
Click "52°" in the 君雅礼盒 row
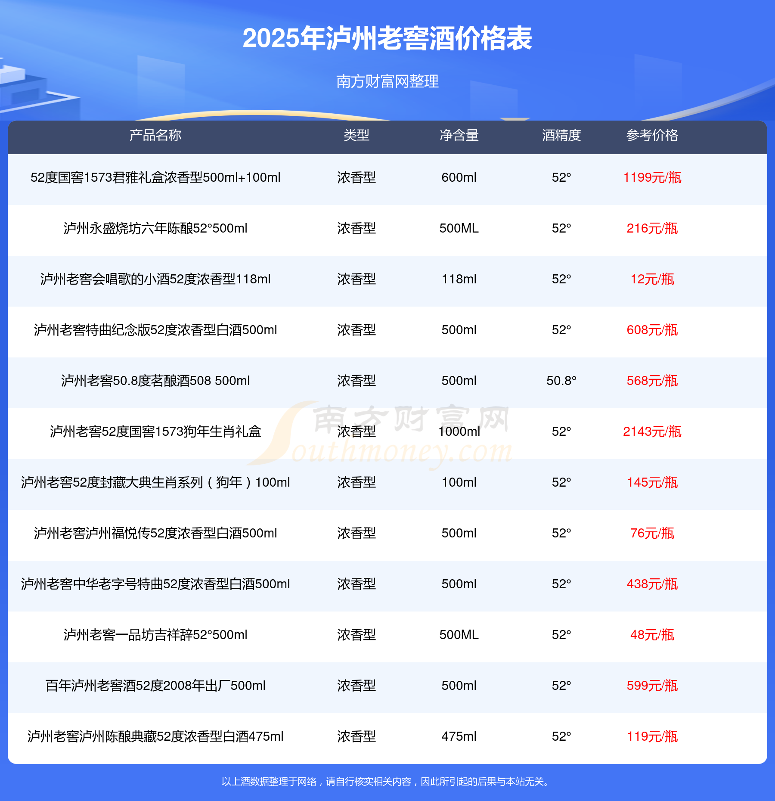pyautogui.click(x=561, y=177)
